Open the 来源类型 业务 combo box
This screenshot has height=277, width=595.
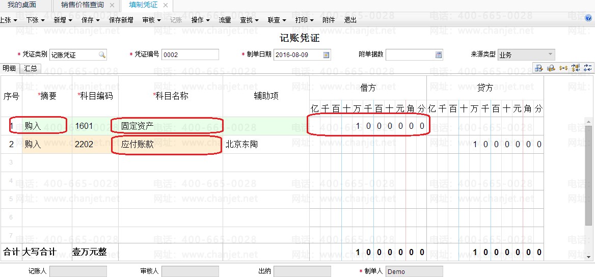pyautogui.click(x=526, y=54)
